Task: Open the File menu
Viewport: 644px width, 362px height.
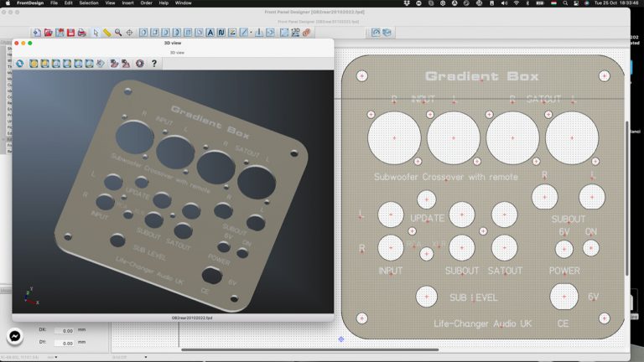Action: (54, 3)
